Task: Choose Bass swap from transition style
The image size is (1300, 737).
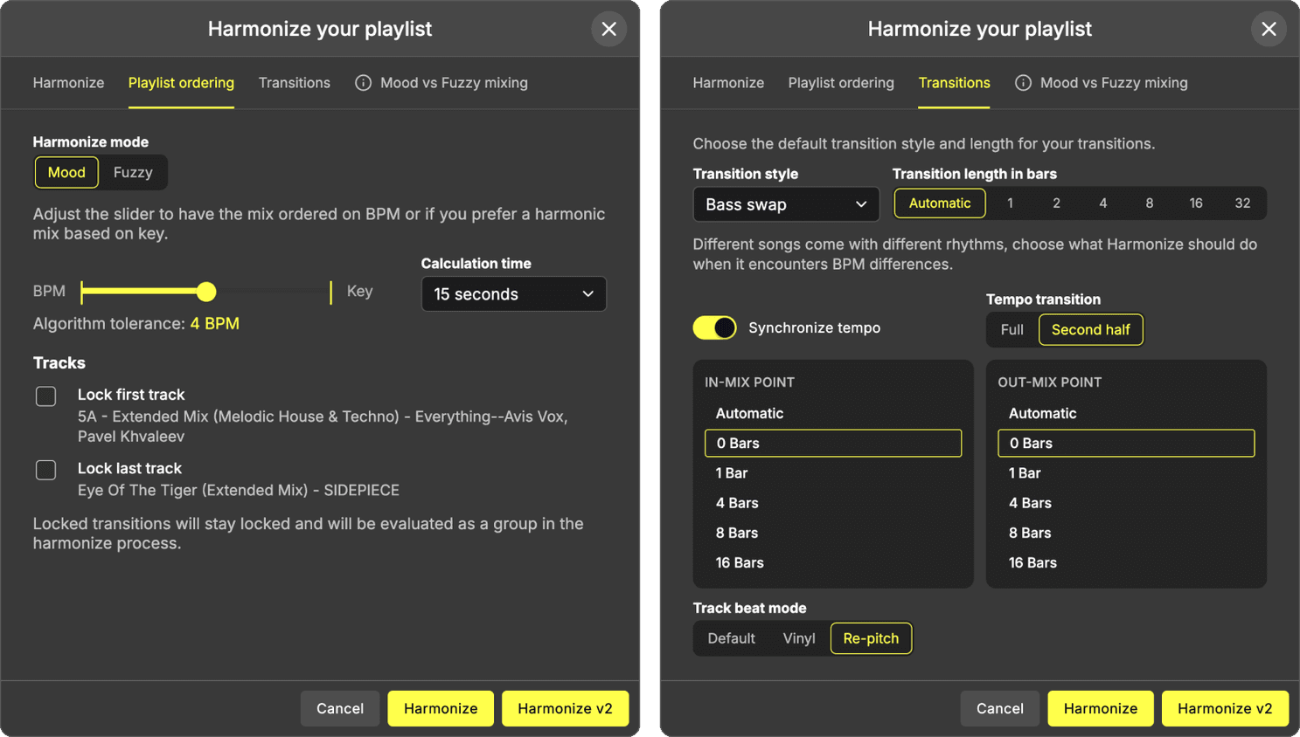Action: [784, 203]
